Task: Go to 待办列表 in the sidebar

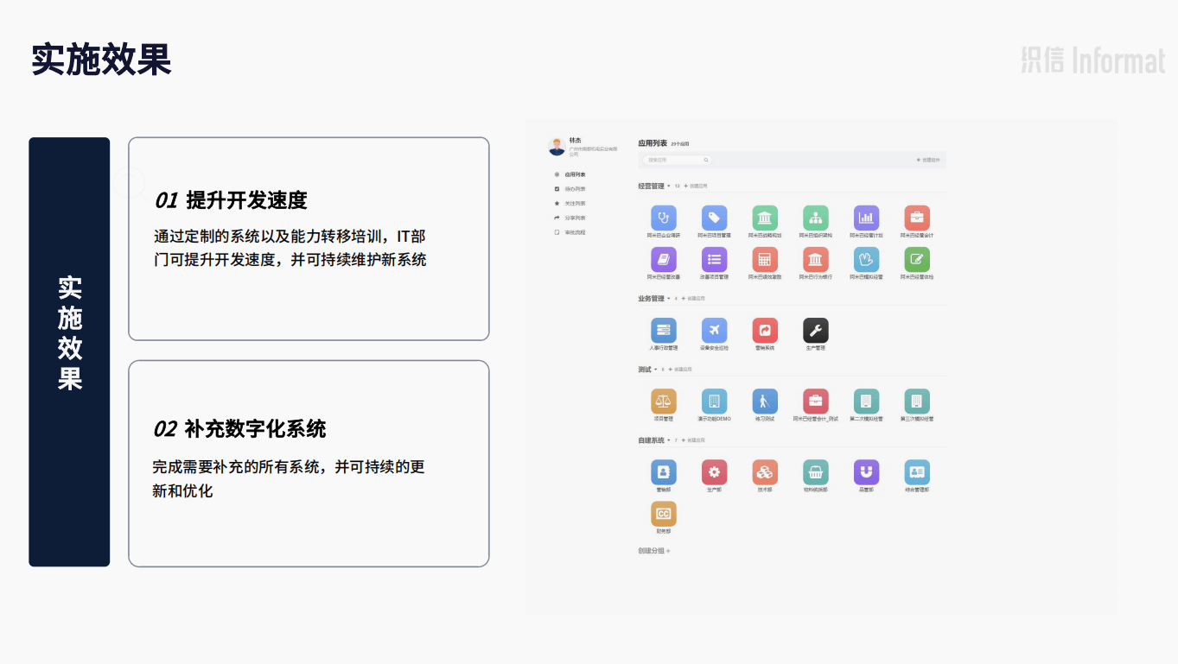Action: coord(574,189)
